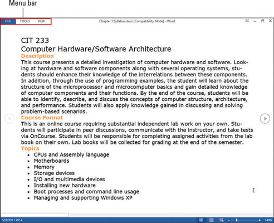
Task: Click the Managing and supporting Windows XP bullet
Action: coord(83,198)
